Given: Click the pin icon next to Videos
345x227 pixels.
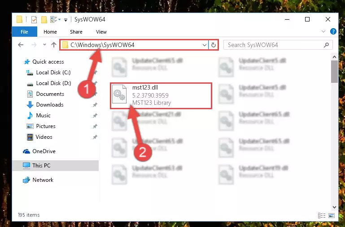Looking at the screenshot, I should tap(95, 137).
